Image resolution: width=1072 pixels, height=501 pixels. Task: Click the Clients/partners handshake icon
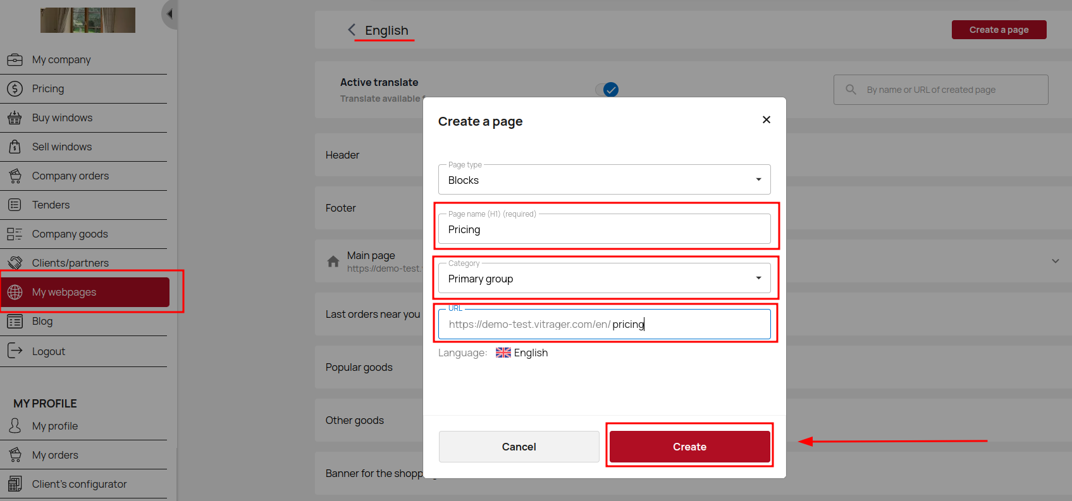click(x=15, y=263)
